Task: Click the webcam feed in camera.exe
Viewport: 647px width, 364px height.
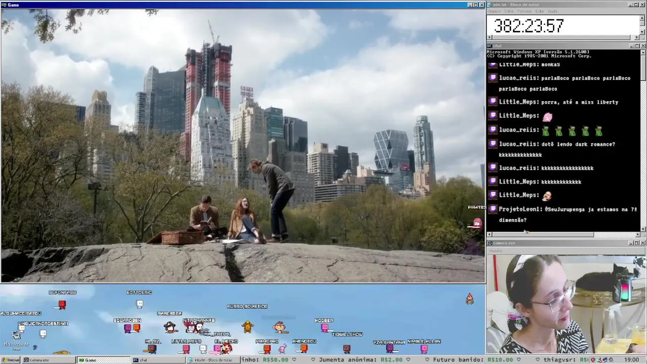Action: (566, 304)
